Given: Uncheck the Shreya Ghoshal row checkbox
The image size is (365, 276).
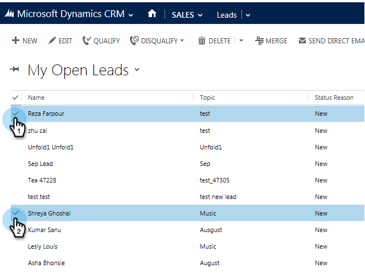Looking at the screenshot, I should (15, 213).
